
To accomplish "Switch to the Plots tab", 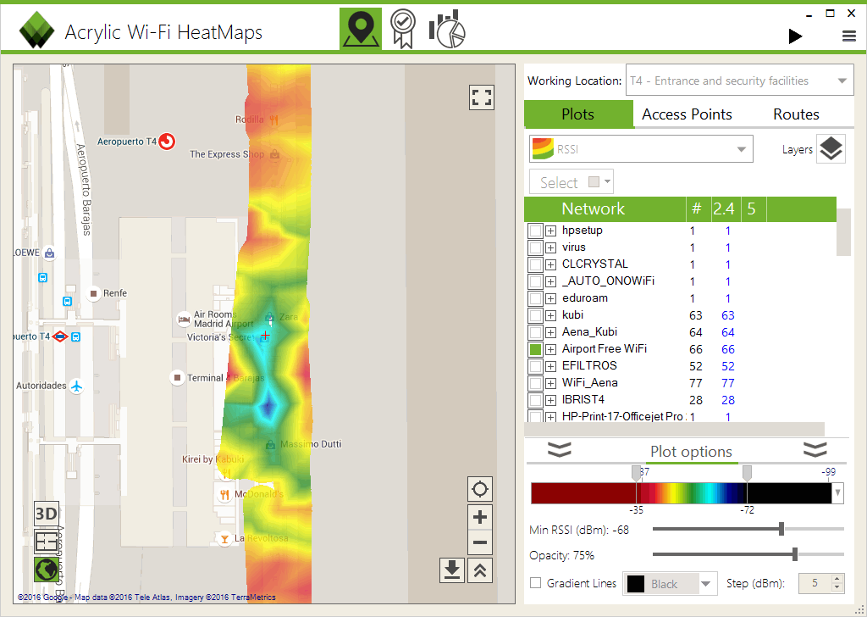I will (577, 114).
